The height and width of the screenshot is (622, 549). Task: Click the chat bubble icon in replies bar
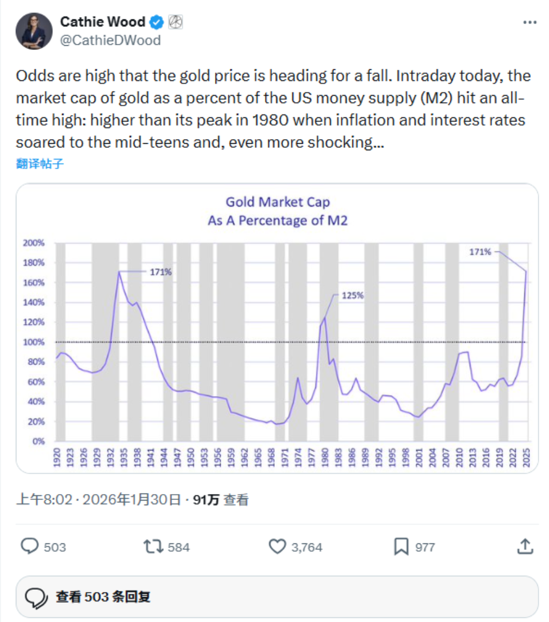[36, 597]
